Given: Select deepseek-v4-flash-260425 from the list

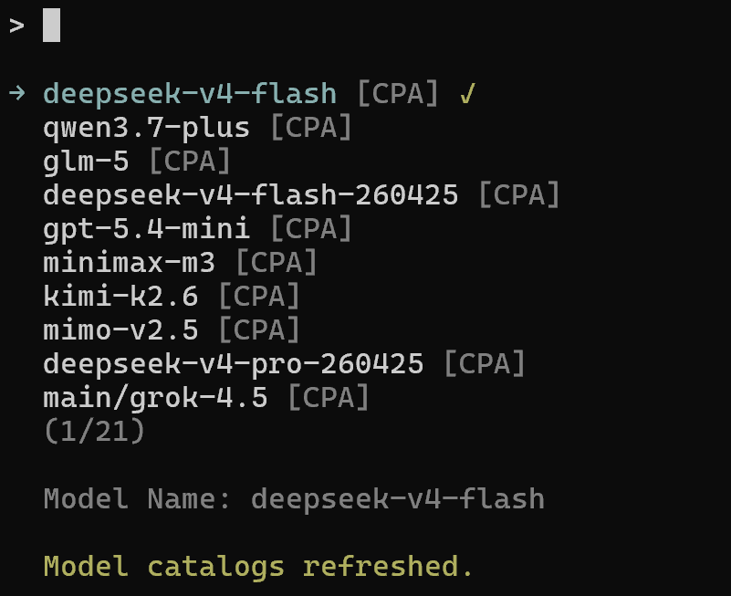Looking at the screenshot, I should pyautogui.click(x=301, y=195).
